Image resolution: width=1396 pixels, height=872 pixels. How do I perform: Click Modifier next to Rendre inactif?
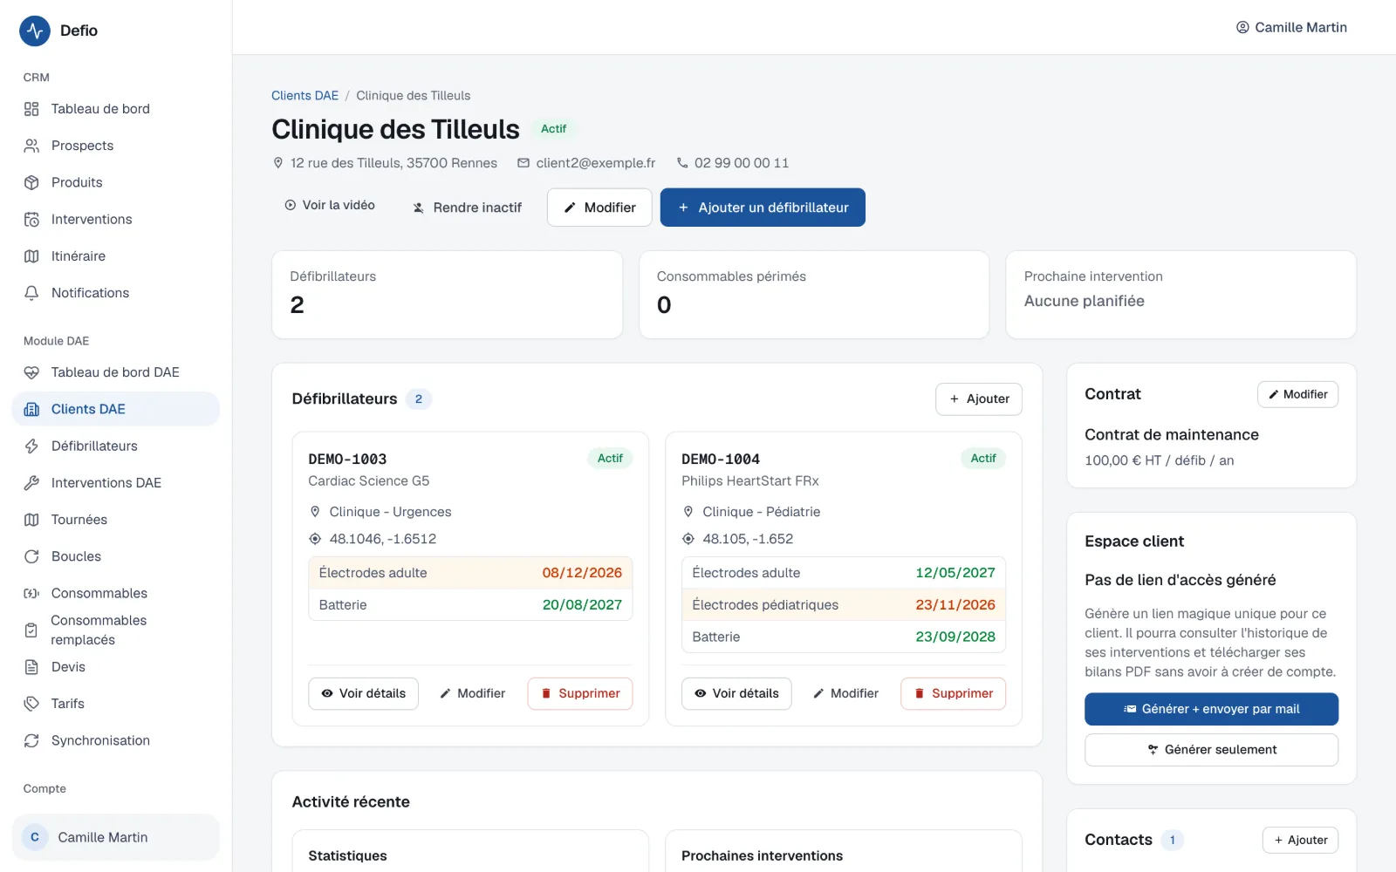click(x=599, y=208)
